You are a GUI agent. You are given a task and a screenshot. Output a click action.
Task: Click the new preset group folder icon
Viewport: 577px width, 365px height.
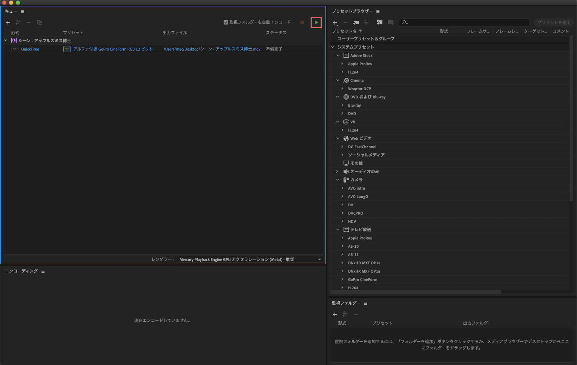356,23
